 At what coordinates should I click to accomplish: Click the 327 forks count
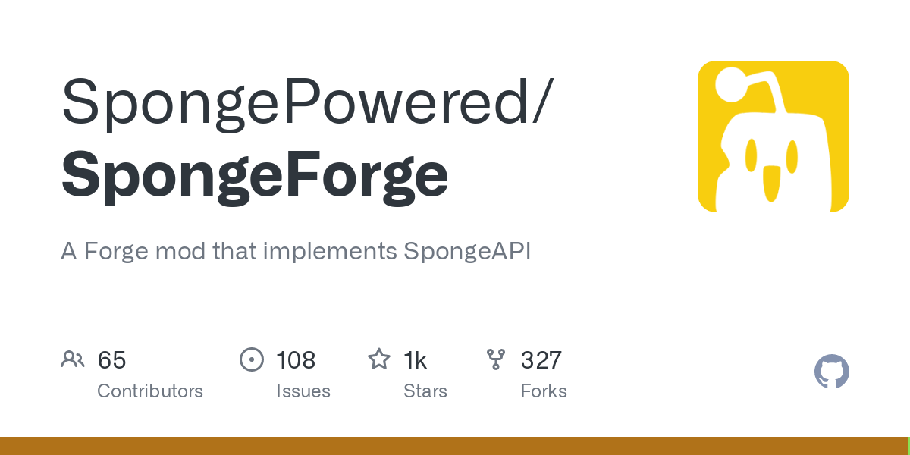pyautogui.click(x=541, y=360)
